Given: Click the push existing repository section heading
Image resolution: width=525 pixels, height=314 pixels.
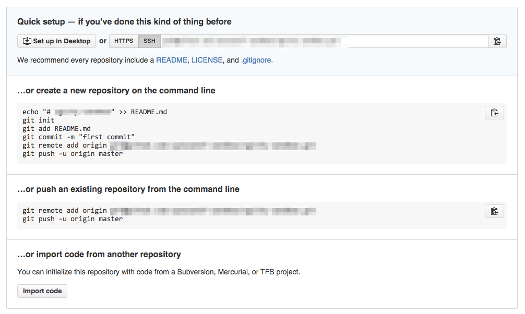Looking at the screenshot, I should point(128,189).
